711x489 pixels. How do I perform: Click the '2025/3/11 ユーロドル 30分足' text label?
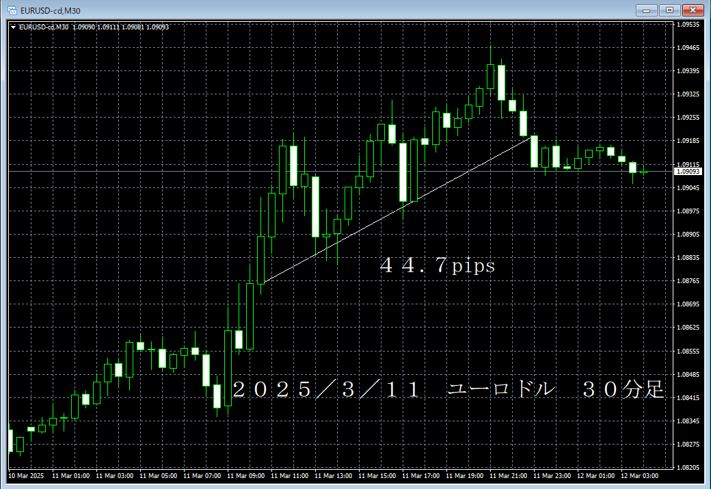[448, 389]
